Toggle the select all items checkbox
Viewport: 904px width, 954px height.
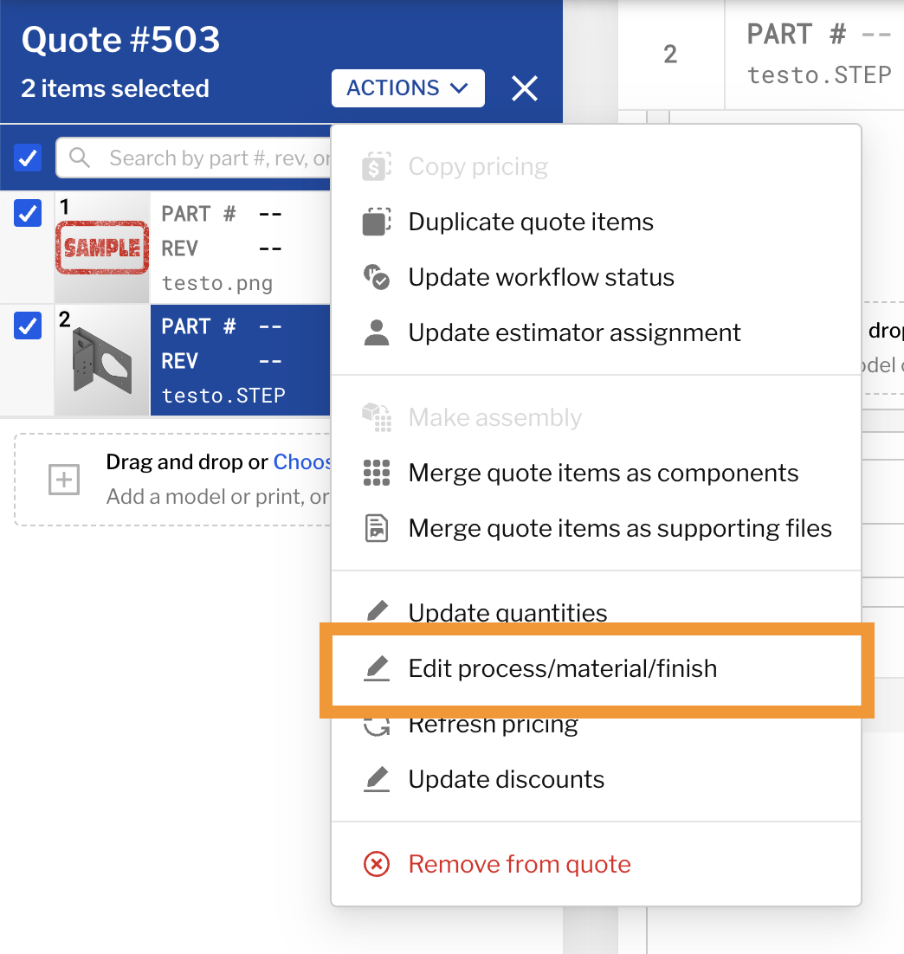click(28, 158)
